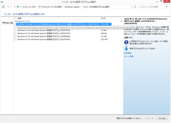The image size is (171, 123).
Task: Open the サポート情報 link
Action: [129, 56]
